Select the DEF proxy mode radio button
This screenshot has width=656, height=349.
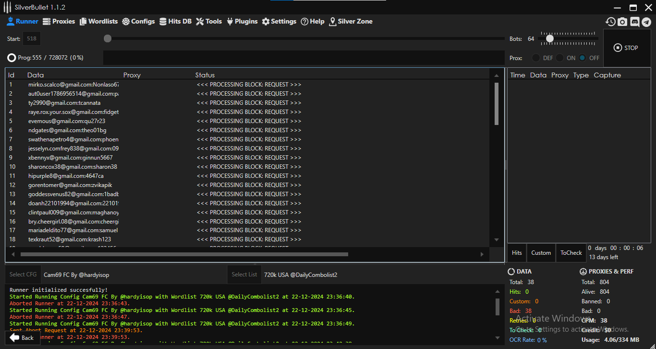[x=536, y=58]
